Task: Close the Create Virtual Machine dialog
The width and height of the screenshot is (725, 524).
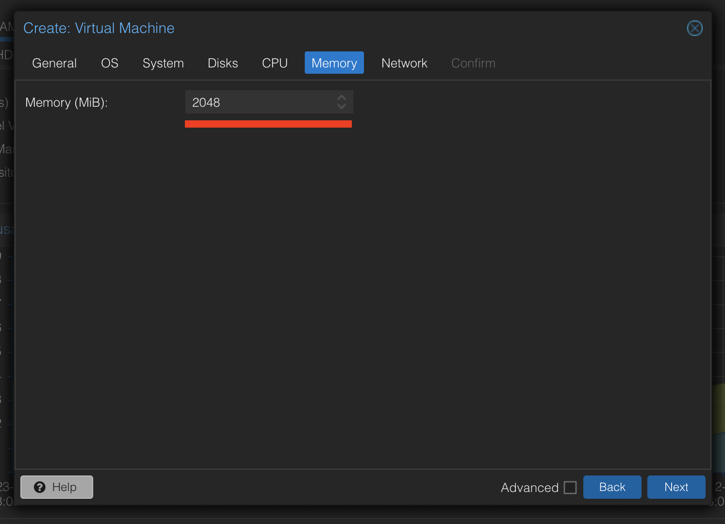Action: pyautogui.click(x=694, y=28)
